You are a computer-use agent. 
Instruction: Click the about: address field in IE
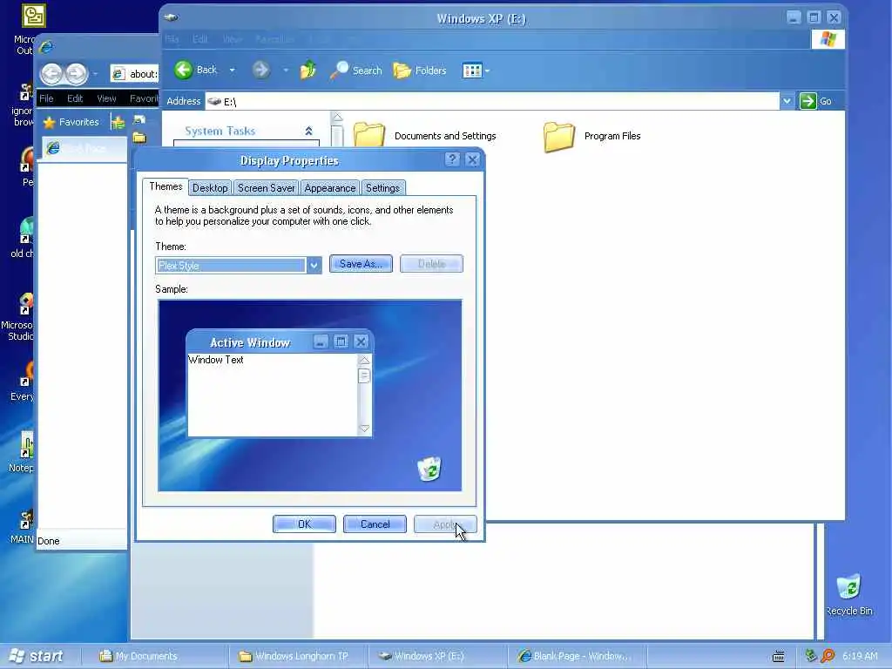coord(135,74)
